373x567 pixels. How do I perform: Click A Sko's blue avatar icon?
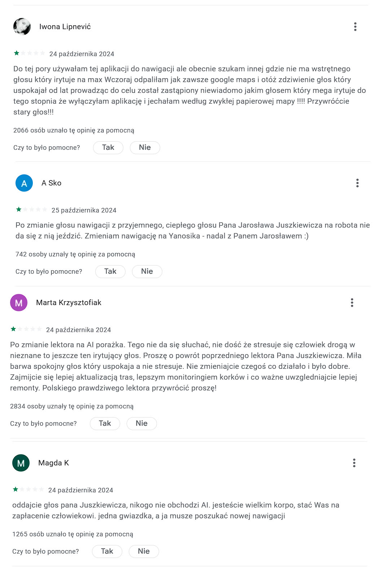[x=24, y=183]
